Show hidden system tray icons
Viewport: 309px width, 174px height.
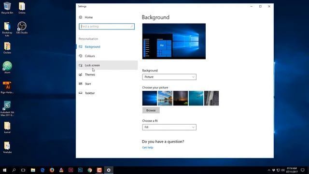[269, 170]
